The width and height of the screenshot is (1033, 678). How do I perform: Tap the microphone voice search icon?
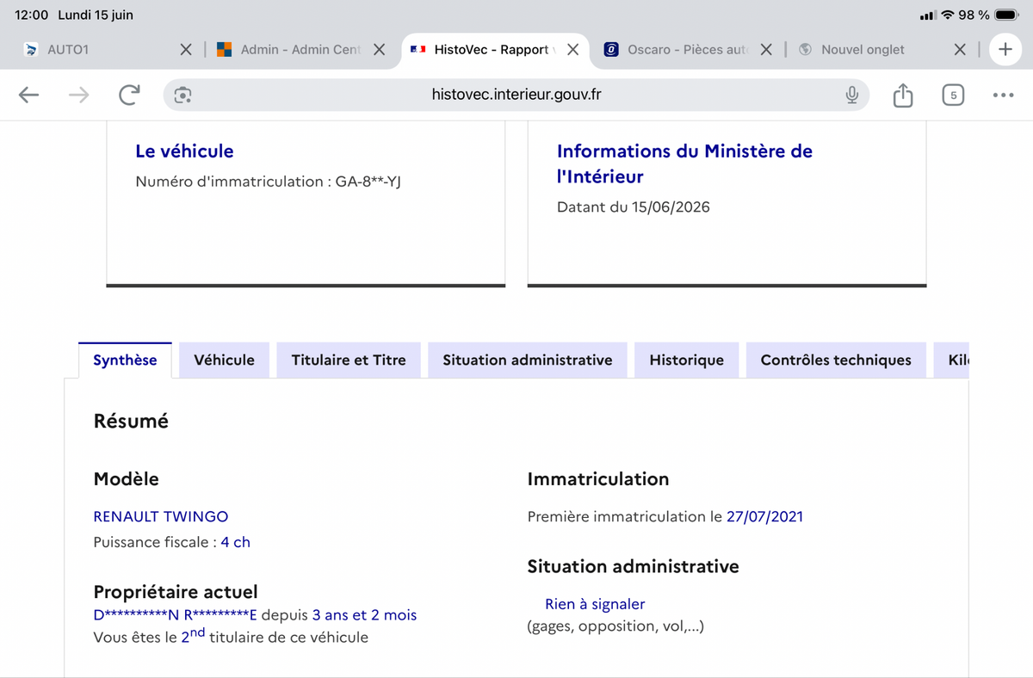tap(851, 96)
